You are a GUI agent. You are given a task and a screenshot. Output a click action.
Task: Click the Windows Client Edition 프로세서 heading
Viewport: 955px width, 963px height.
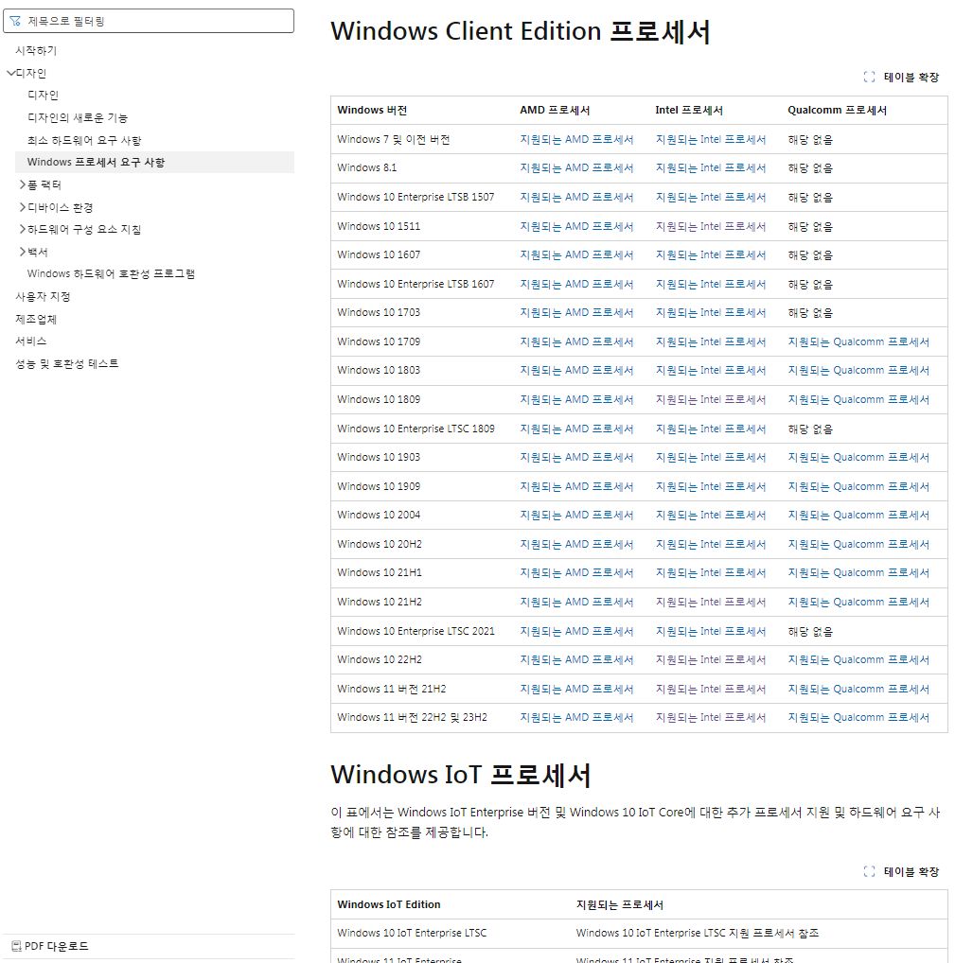[x=520, y=30]
